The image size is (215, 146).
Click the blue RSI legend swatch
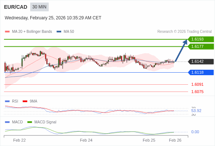(7, 101)
